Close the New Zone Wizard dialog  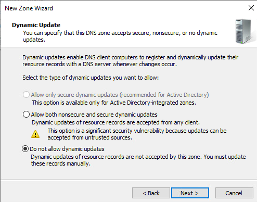point(251,8)
